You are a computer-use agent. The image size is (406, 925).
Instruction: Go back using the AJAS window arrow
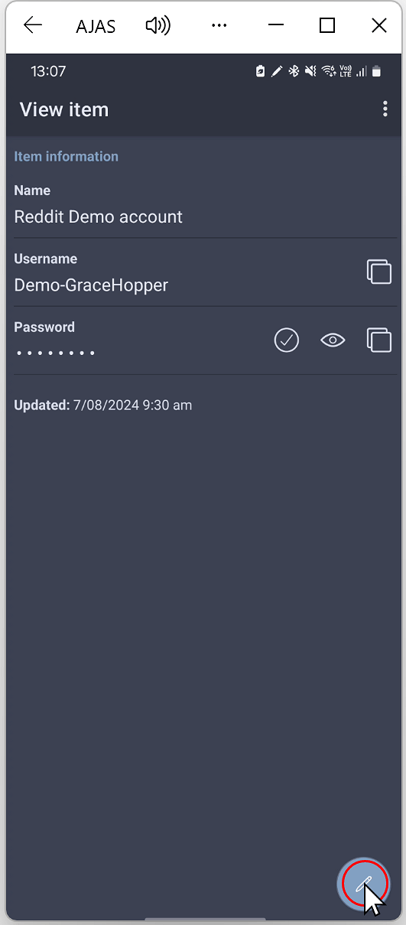33,25
